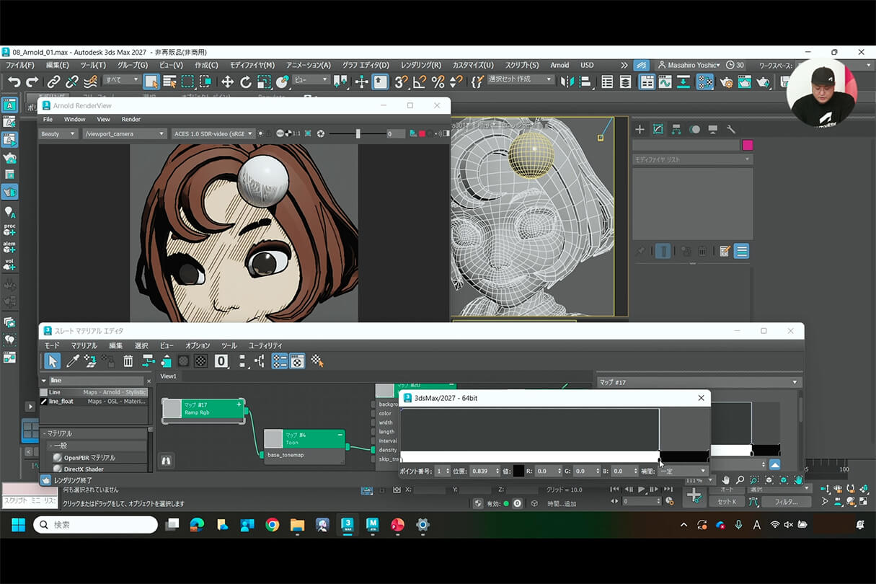The width and height of the screenshot is (876, 584).
Task: Activate the Select Object arrow tool
Action: click(151, 81)
